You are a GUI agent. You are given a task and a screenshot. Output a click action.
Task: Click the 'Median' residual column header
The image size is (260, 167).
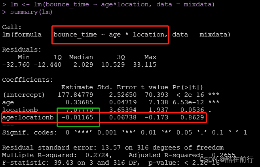coord(81,57)
